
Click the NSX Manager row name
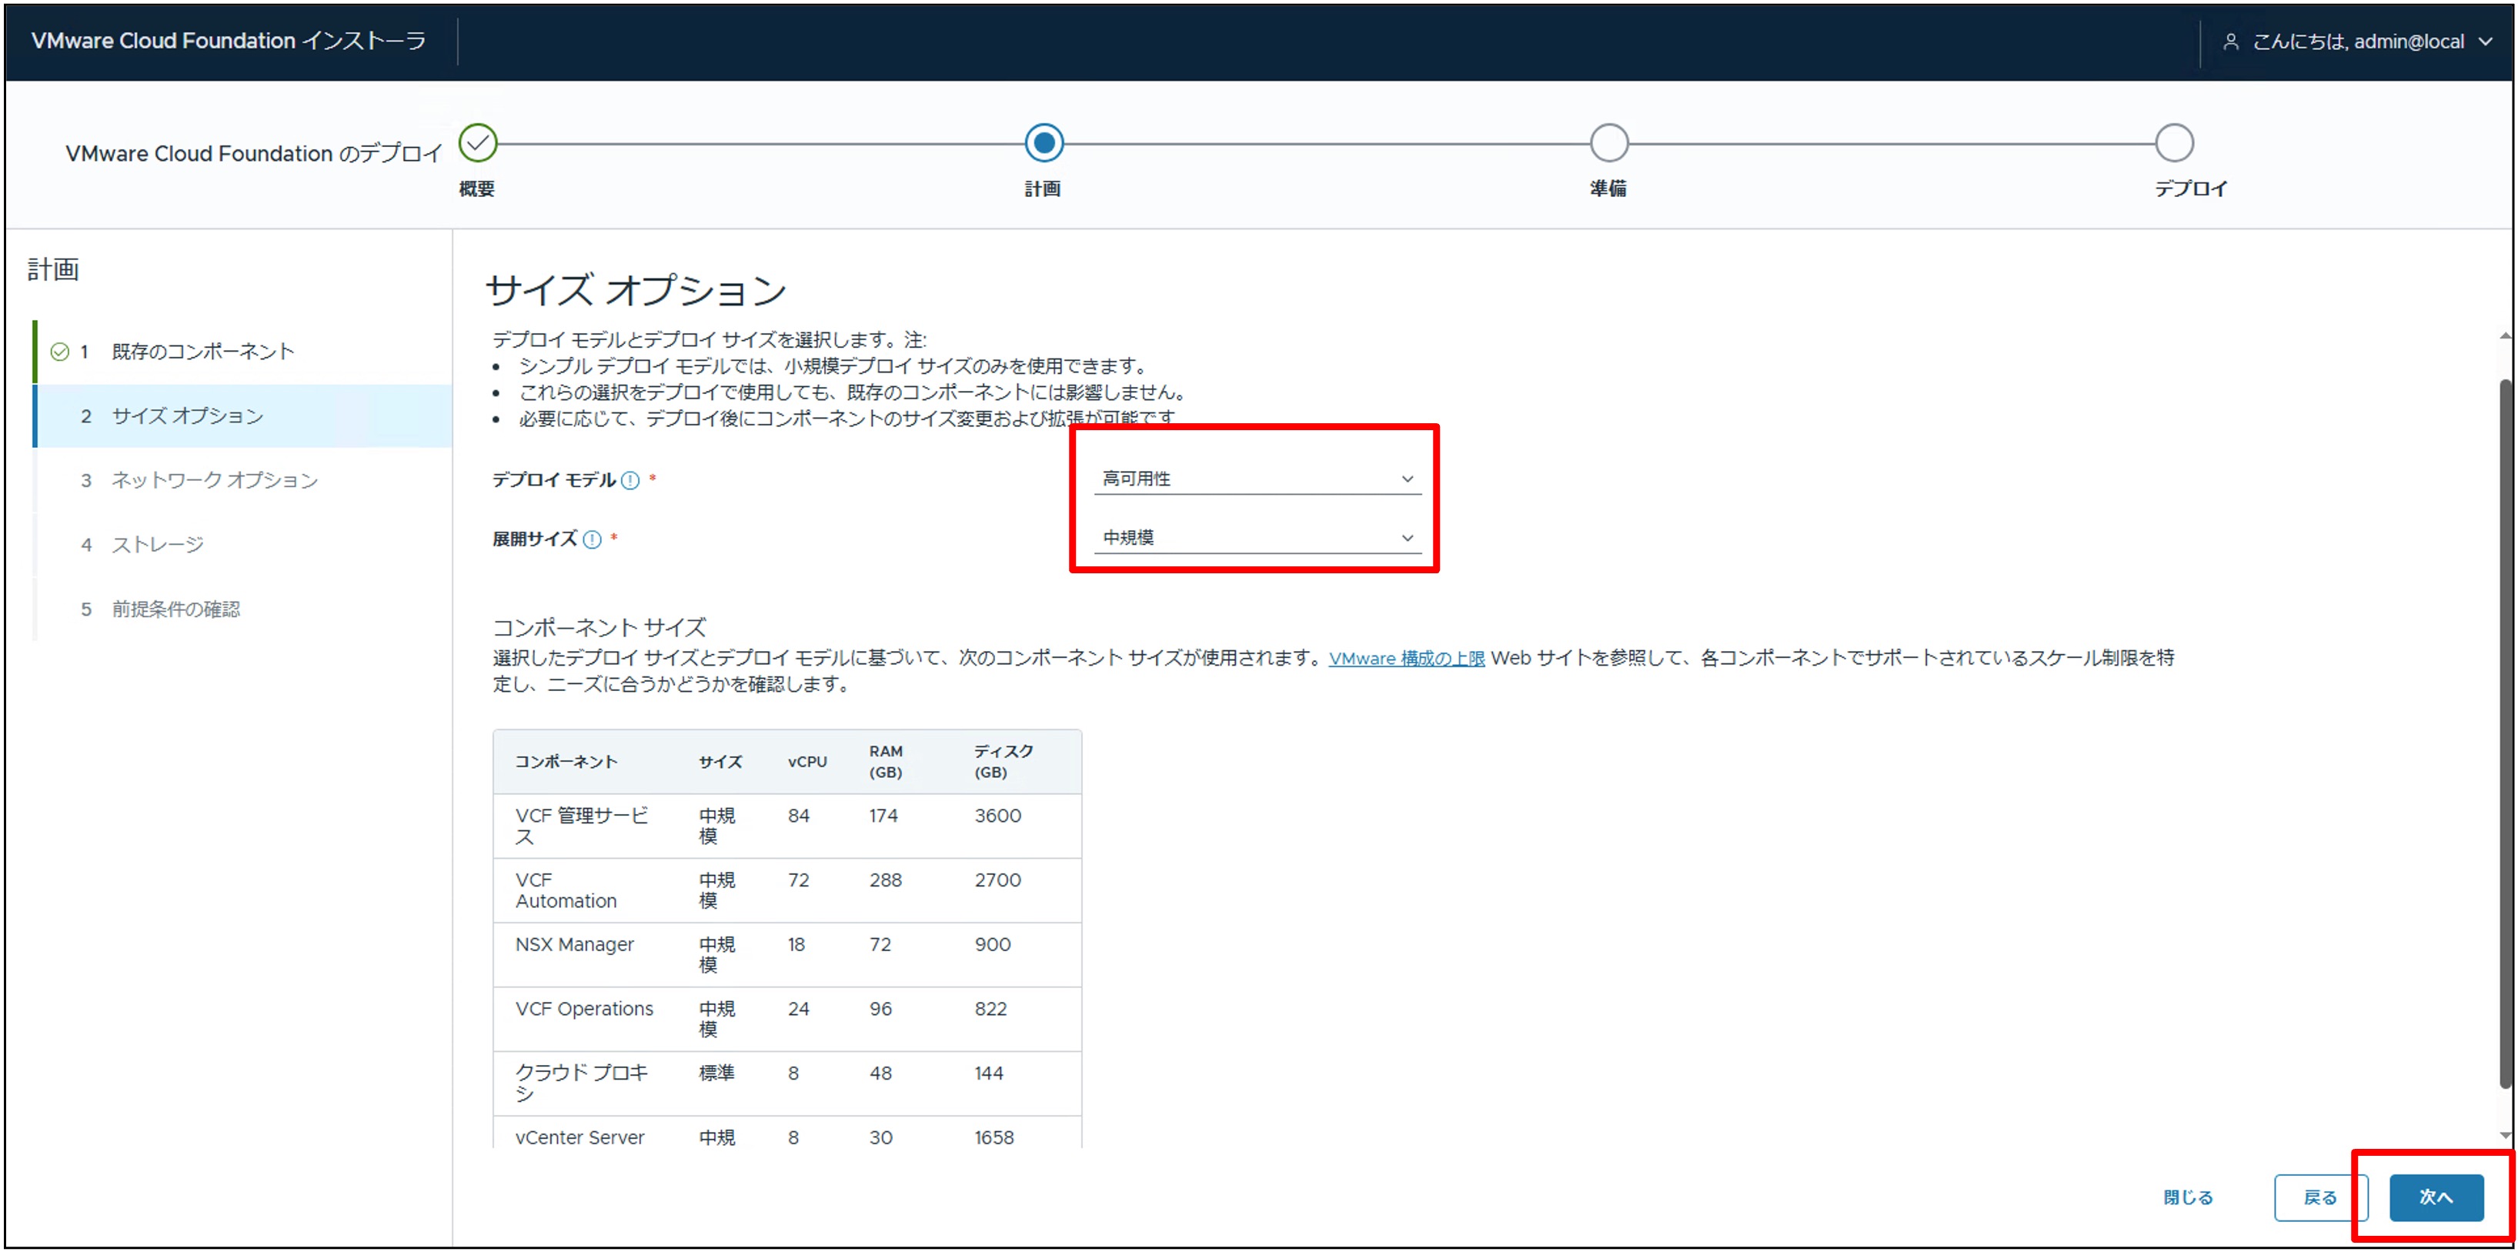(575, 945)
